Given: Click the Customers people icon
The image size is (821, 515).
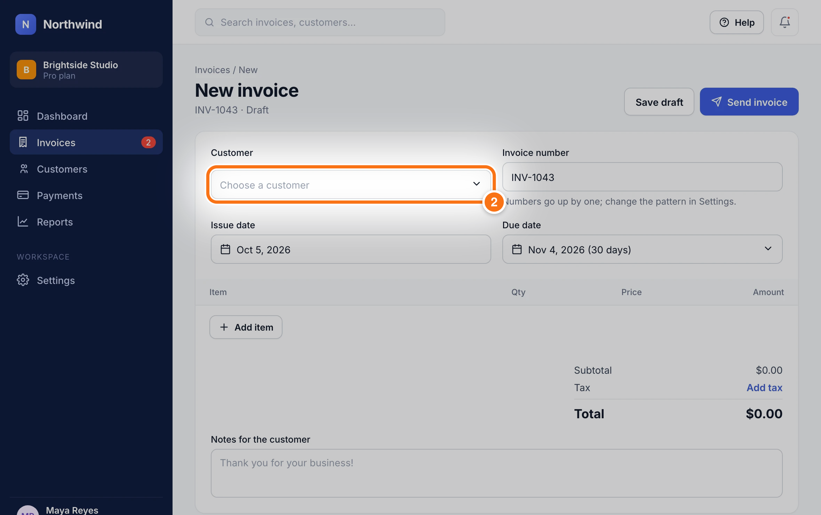Looking at the screenshot, I should (x=24, y=169).
